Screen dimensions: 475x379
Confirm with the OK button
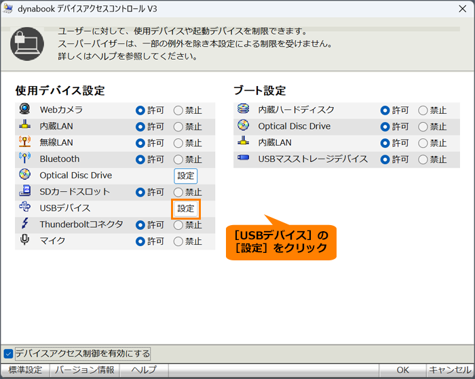pyautogui.click(x=402, y=370)
